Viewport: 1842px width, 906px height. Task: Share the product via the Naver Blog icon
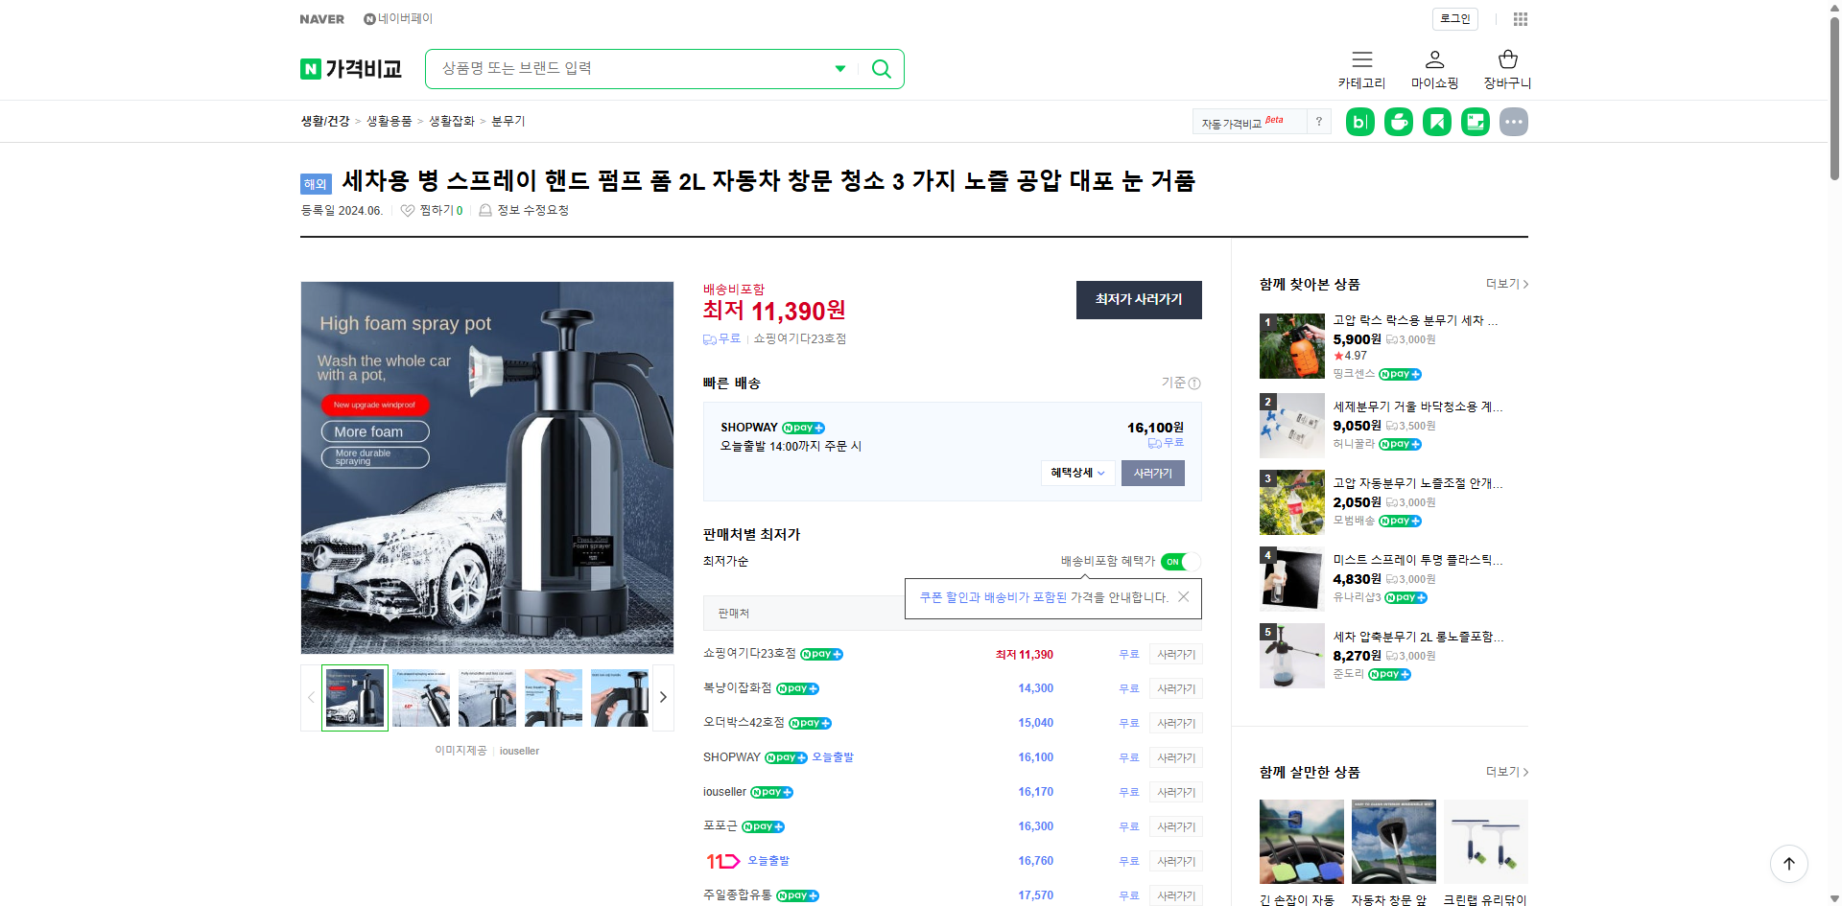click(1359, 122)
